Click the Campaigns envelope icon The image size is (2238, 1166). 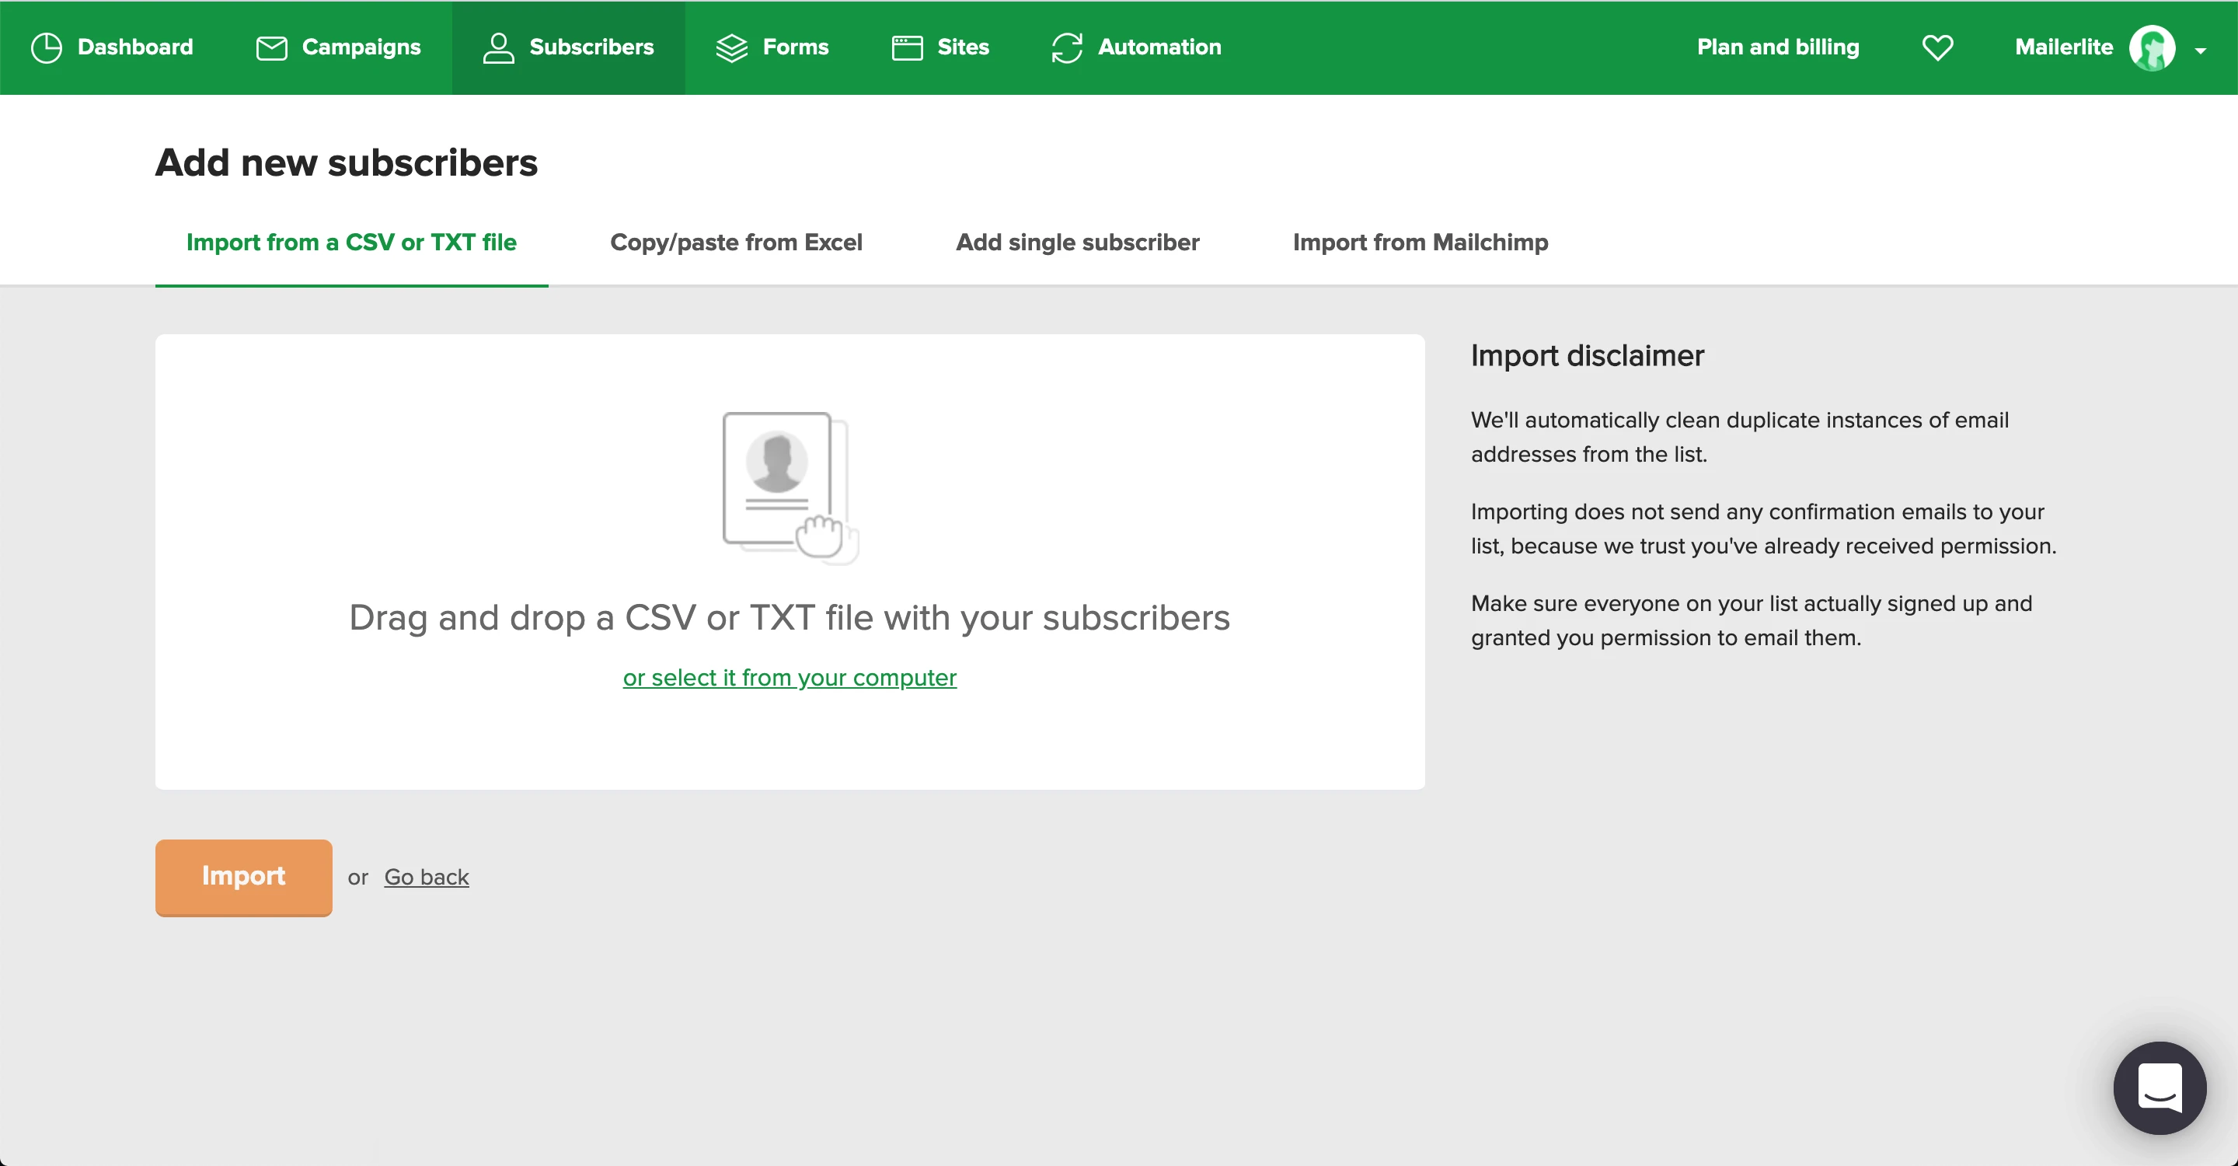point(271,47)
